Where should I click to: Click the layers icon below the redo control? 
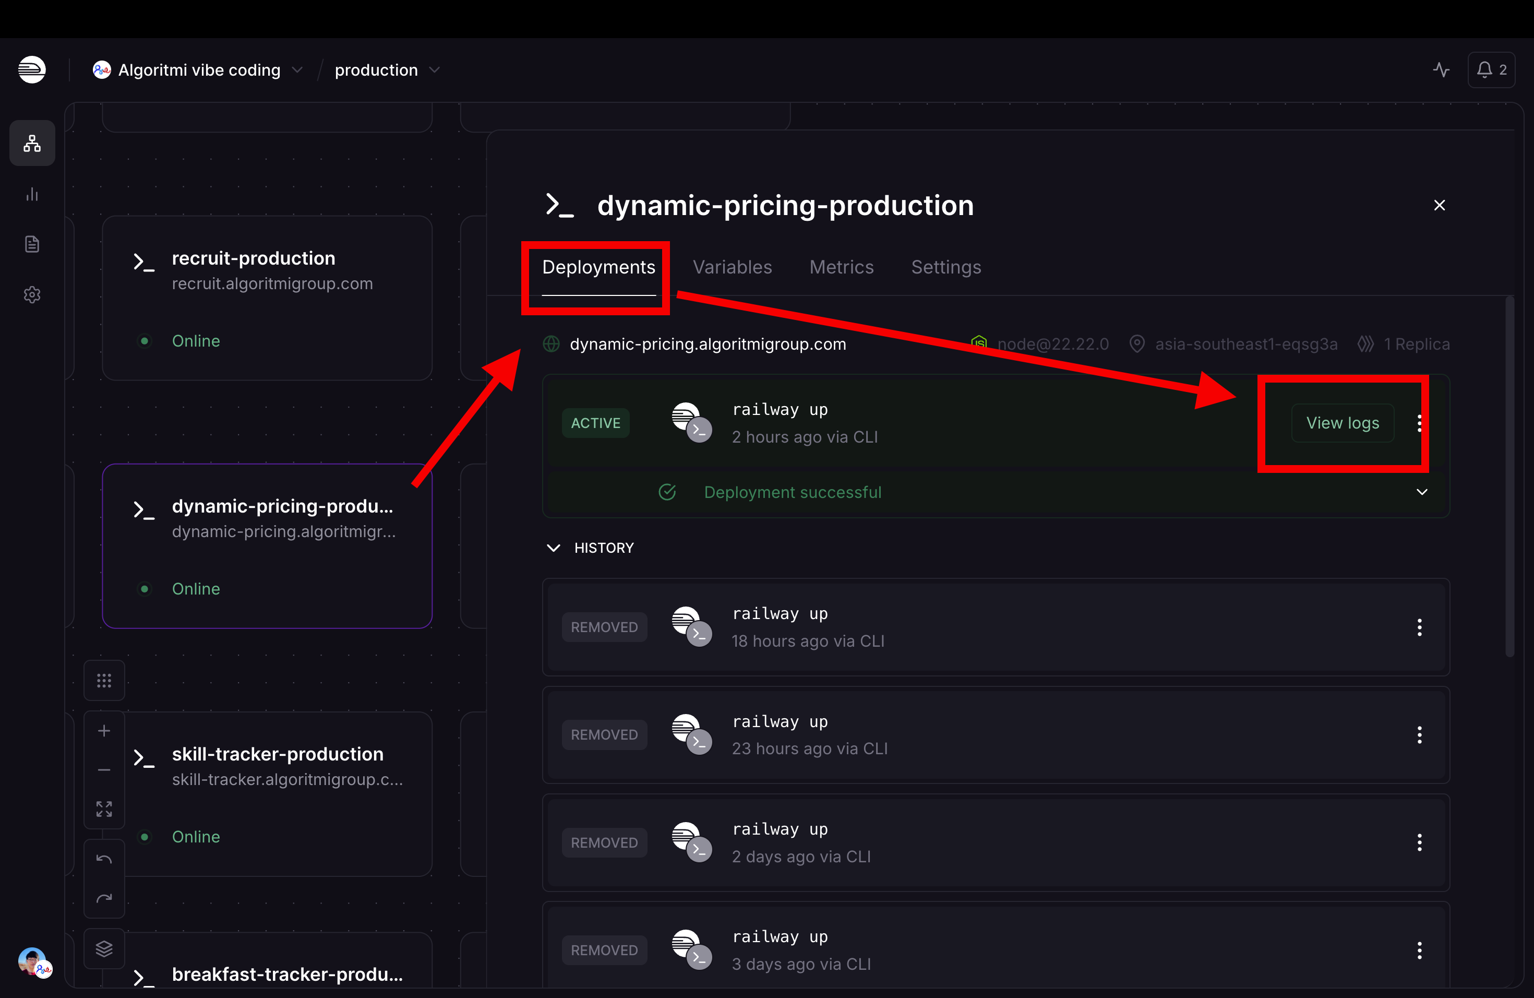(x=104, y=948)
